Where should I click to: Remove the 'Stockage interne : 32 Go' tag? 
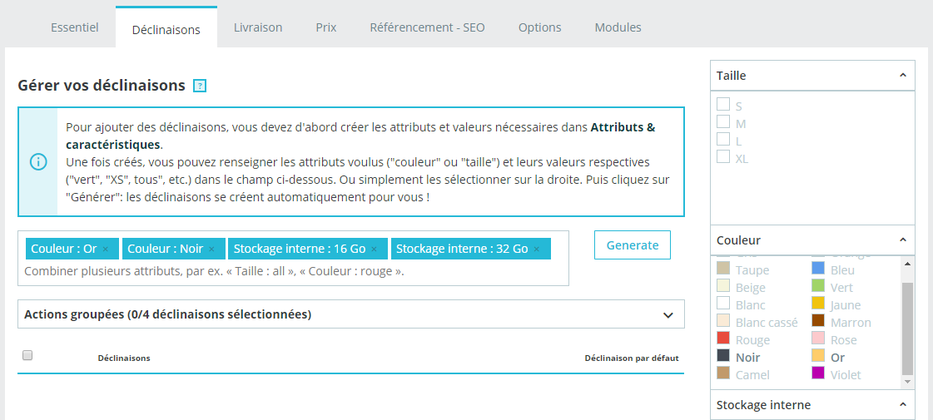click(536, 250)
